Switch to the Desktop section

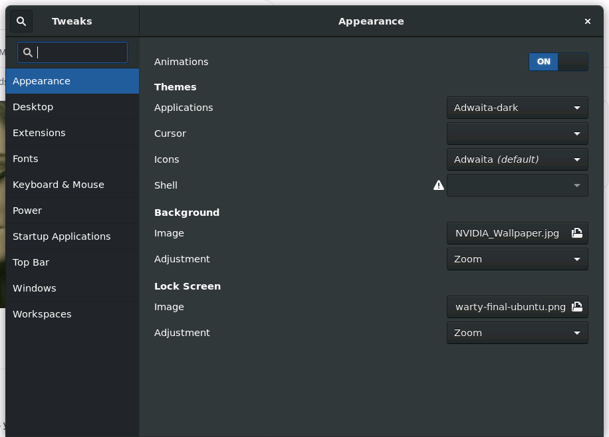(x=32, y=106)
